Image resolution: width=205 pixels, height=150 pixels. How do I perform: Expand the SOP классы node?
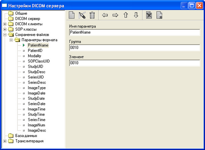[x=5, y=29]
